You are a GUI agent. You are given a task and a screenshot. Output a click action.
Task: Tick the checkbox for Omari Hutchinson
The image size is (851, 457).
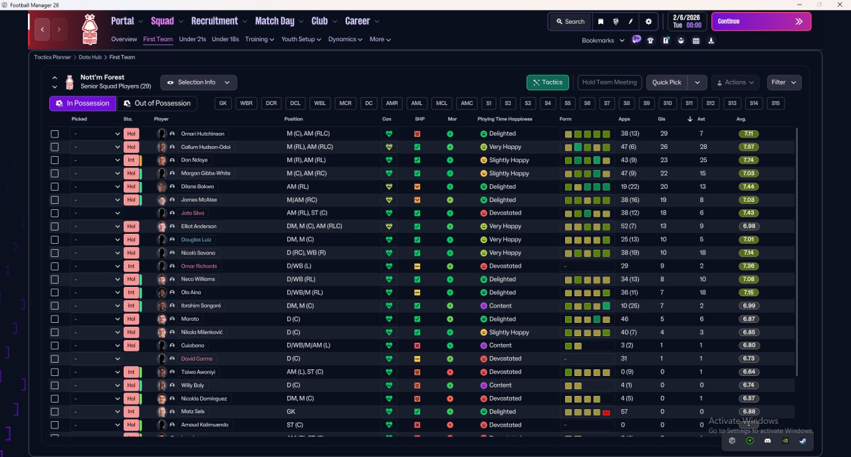[x=55, y=134]
